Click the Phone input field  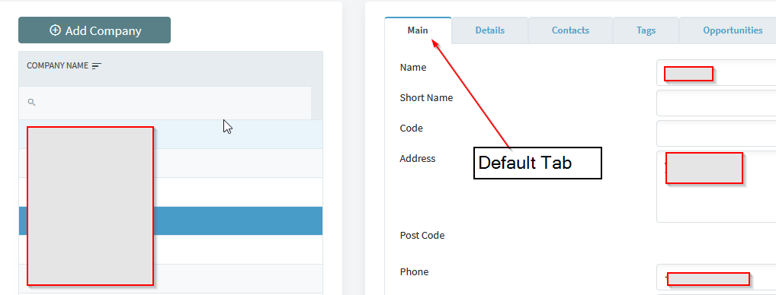point(716,278)
